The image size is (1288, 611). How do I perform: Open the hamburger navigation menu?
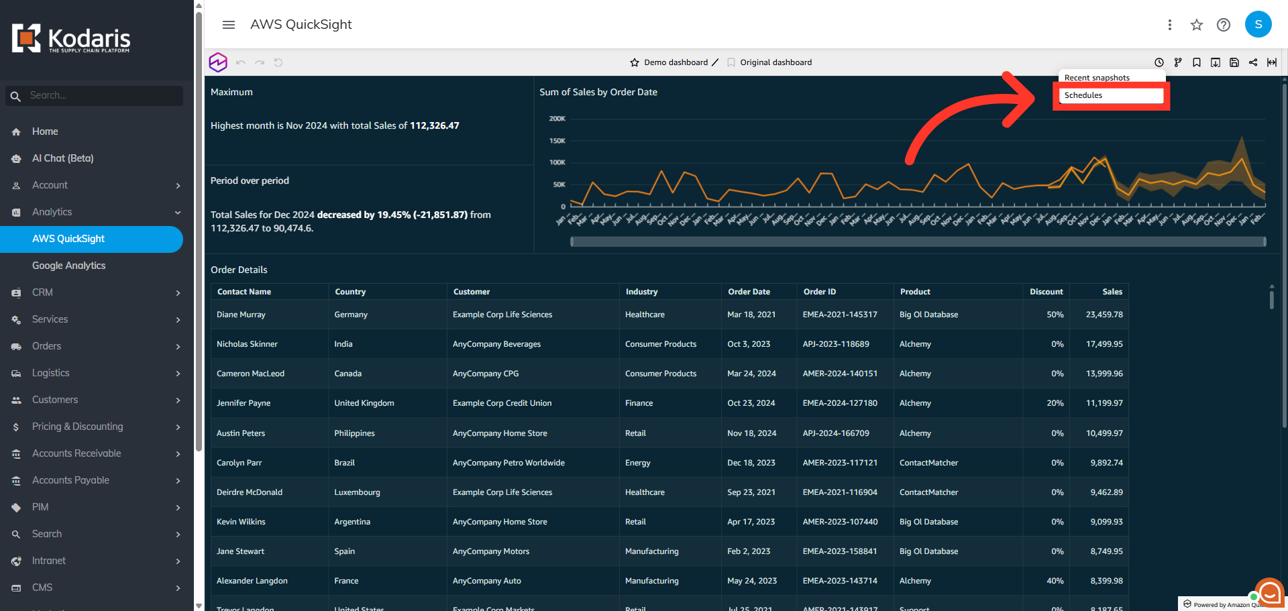tap(228, 25)
